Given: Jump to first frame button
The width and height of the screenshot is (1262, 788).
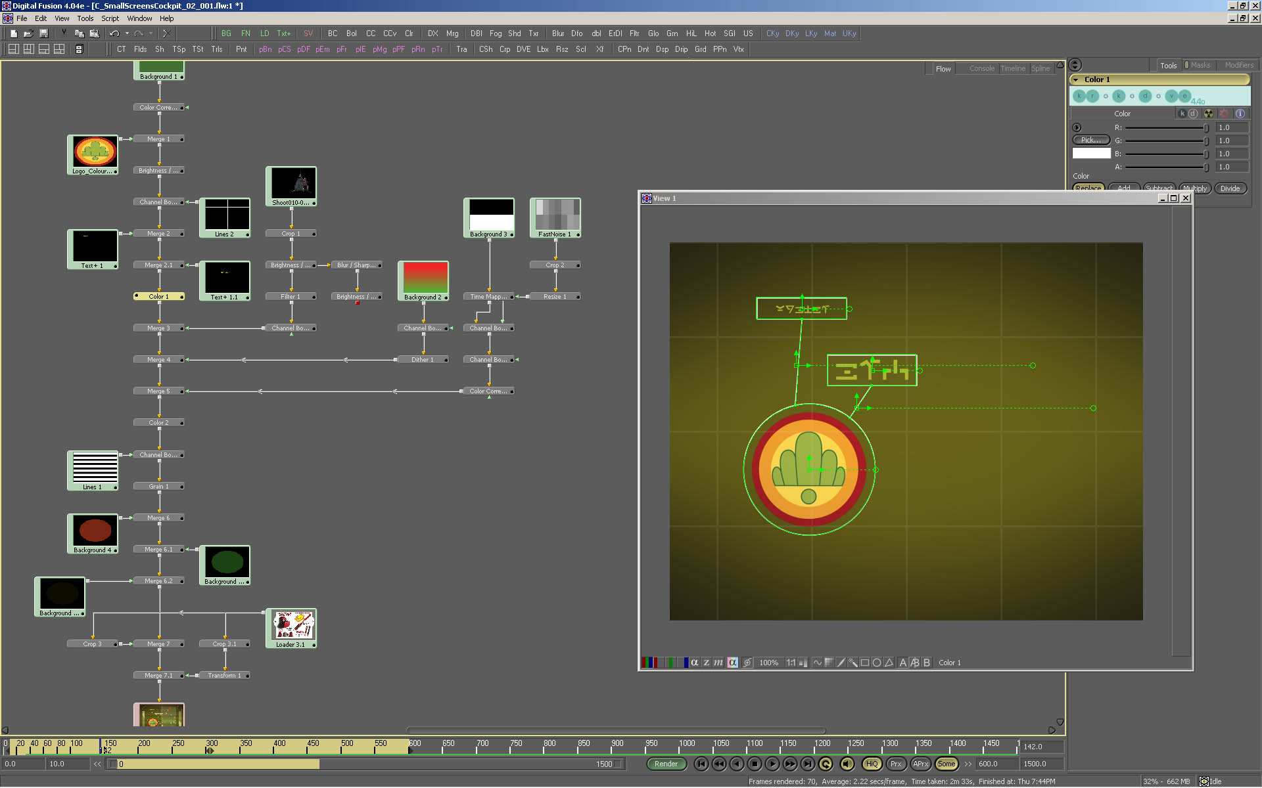Looking at the screenshot, I should [x=701, y=764].
